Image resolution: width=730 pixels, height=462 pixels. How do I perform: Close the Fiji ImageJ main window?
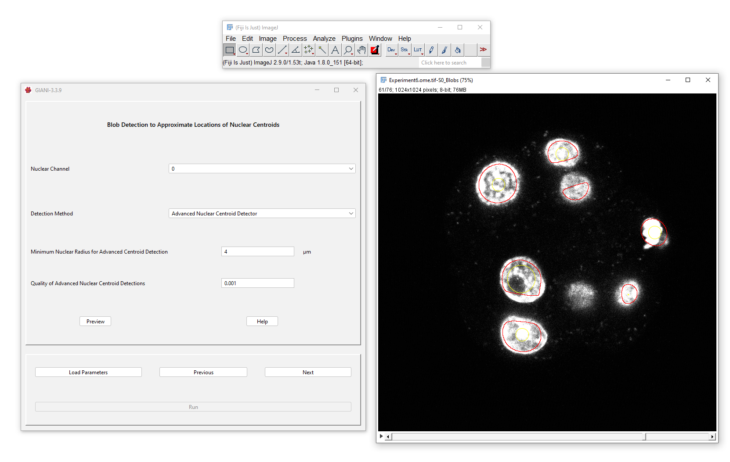(480, 27)
